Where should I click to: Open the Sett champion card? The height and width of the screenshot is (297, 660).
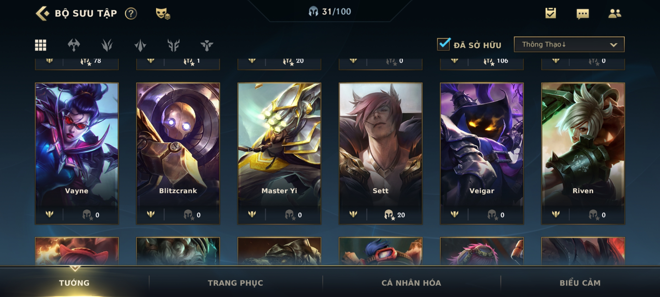point(381,153)
